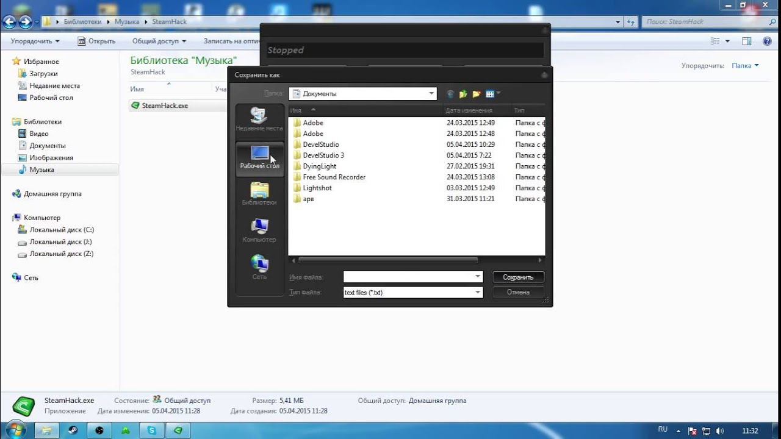Screen dimensions: 781x439
Task: Sort save dialog list by Дата изменения
Action: (x=477, y=110)
